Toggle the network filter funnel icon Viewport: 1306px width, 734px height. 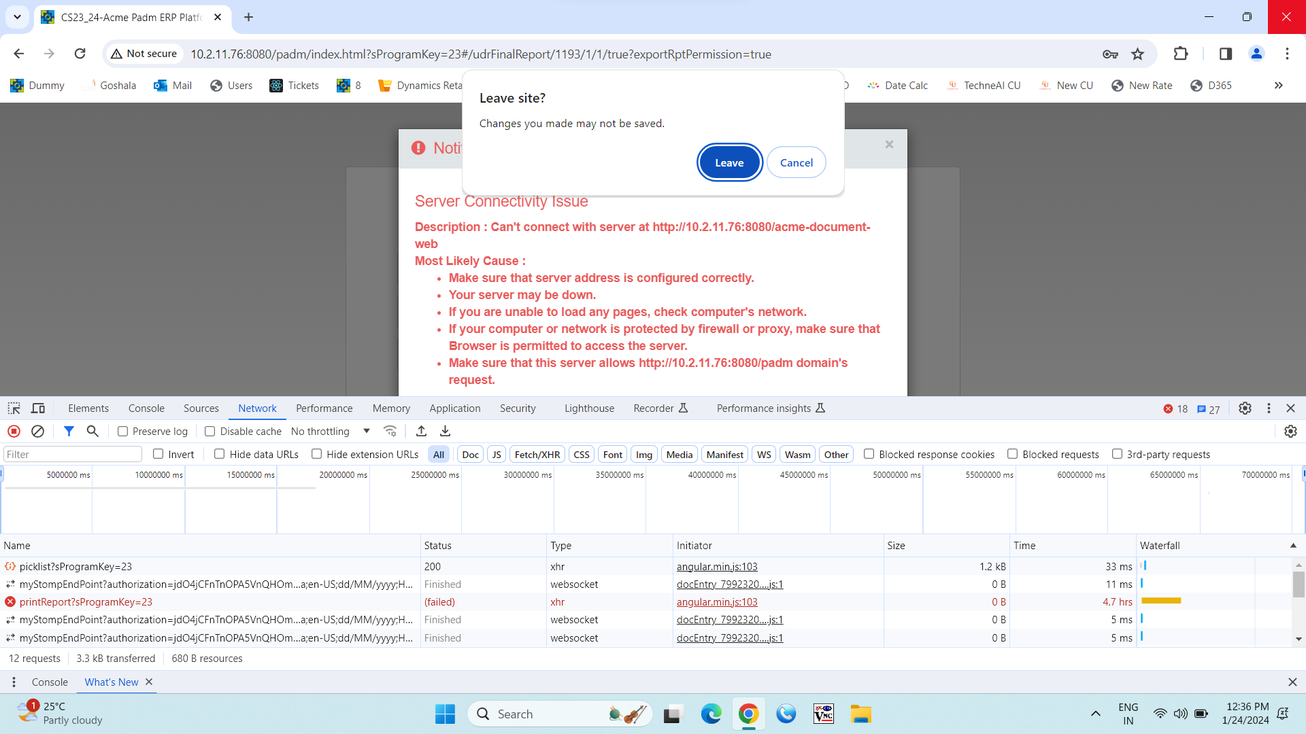click(69, 432)
